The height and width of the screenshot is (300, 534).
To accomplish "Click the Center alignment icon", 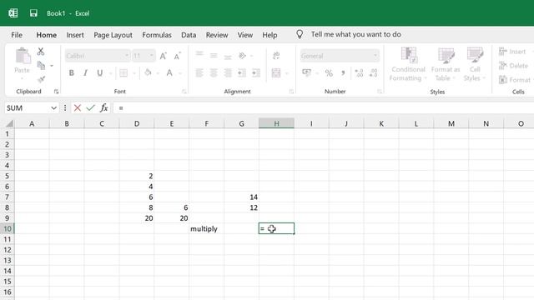I will (214, 72).
